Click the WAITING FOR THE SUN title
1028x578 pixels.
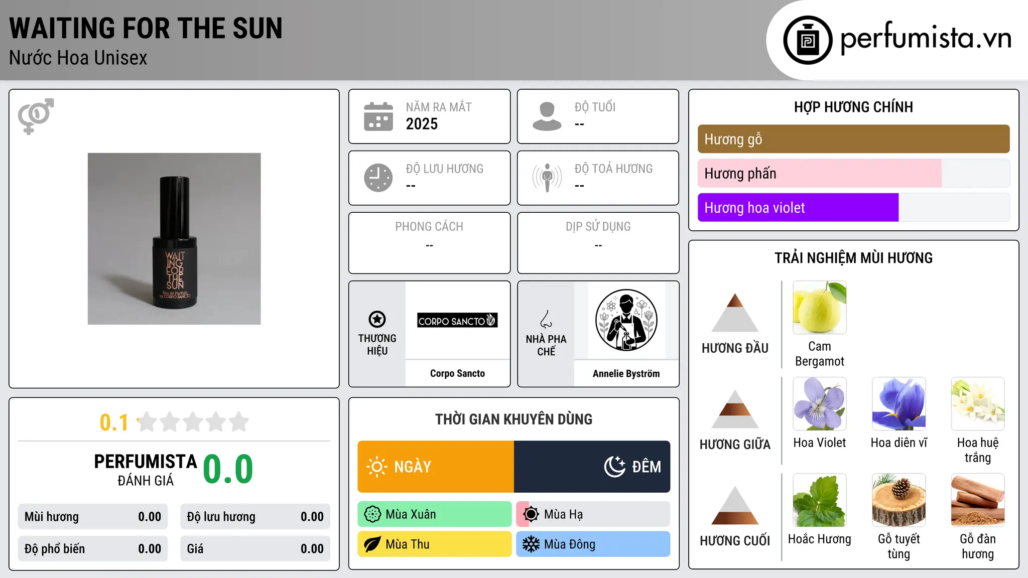146,28
